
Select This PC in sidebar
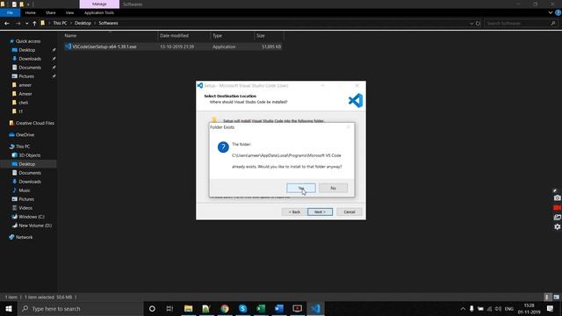(23, 147)
